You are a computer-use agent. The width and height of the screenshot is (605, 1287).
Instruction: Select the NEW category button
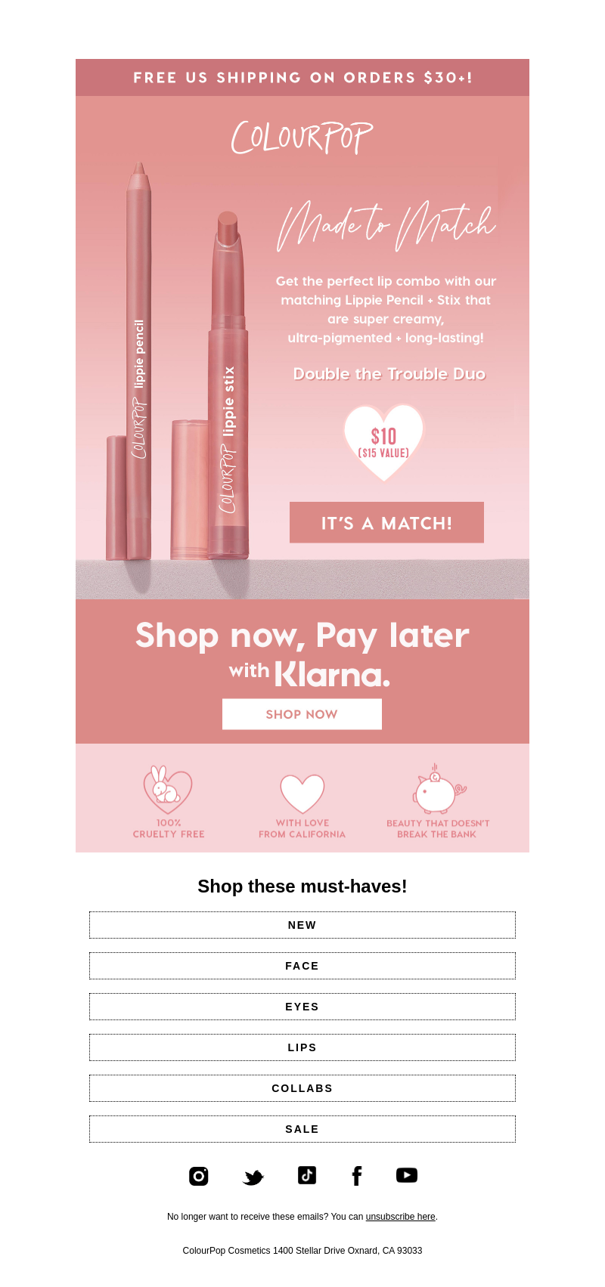302,925
